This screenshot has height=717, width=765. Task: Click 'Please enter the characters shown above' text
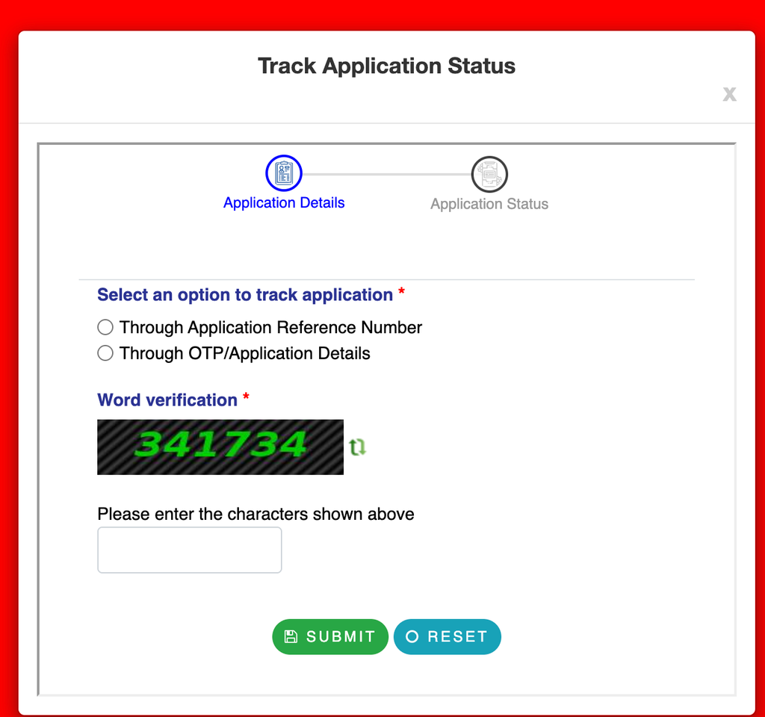coord(255,514)
